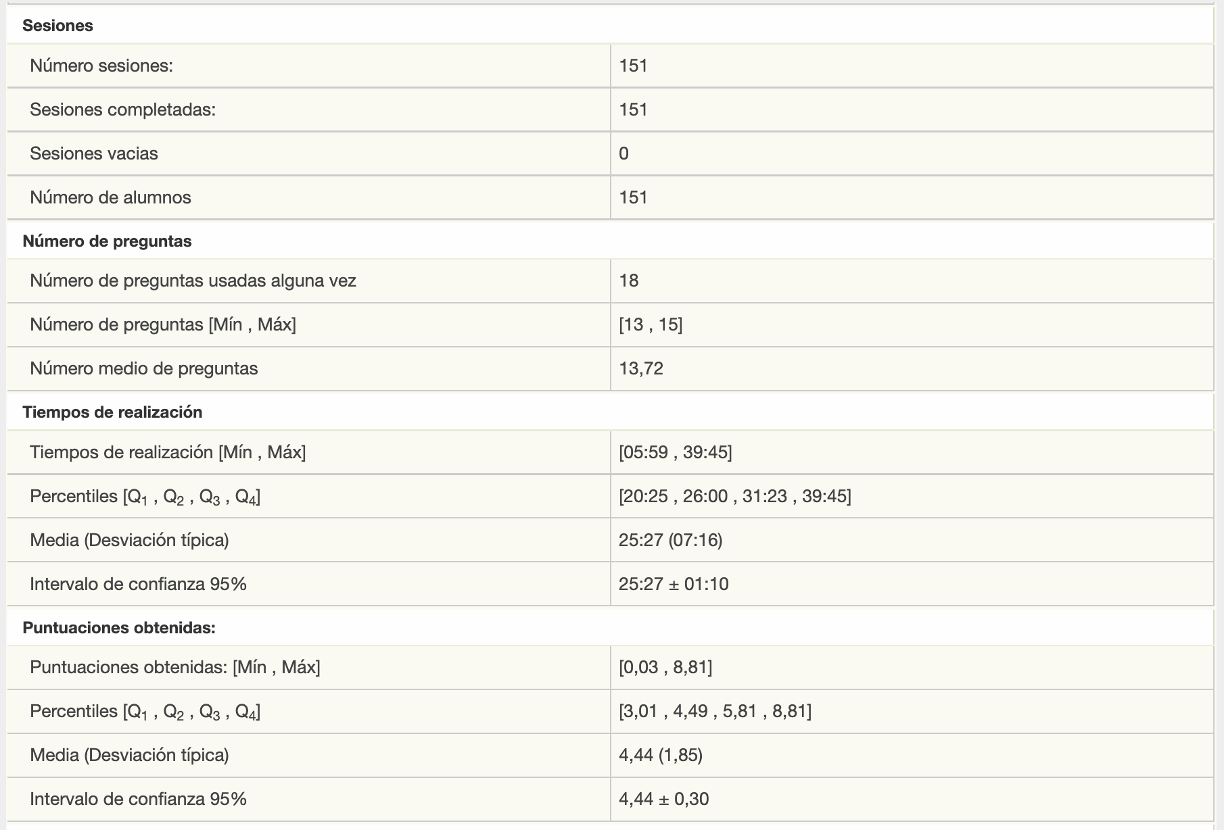Click the Sesiones section header
1224x830 pixels.
(x=57, y=26)
